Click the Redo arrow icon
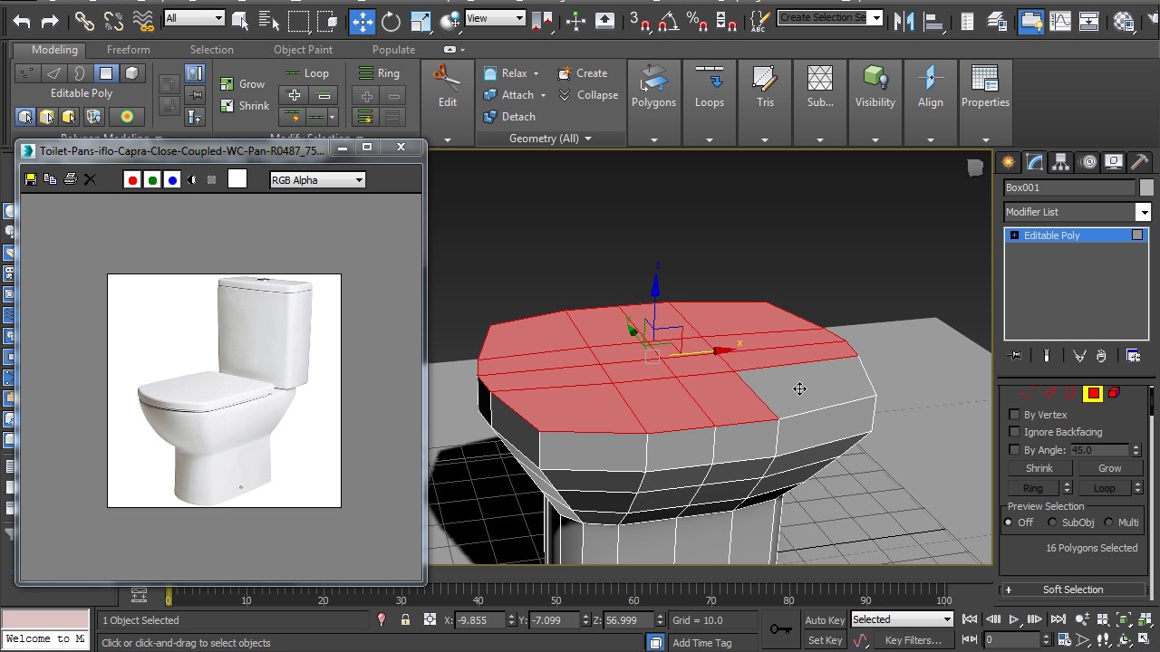1160x652 pixels. point(51,20)
